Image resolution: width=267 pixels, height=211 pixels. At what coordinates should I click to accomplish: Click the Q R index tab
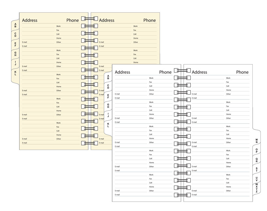(x=257, y=160)
